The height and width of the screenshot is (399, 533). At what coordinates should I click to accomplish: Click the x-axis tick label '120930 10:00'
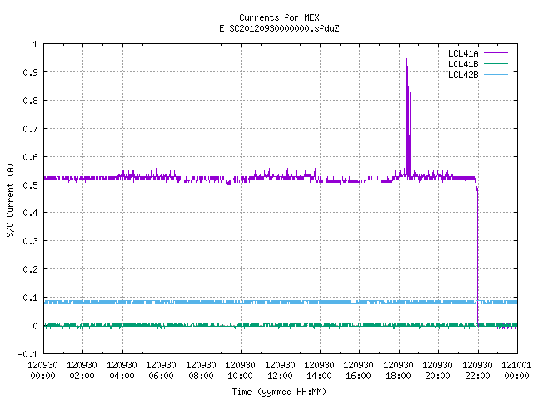[240, 371]
